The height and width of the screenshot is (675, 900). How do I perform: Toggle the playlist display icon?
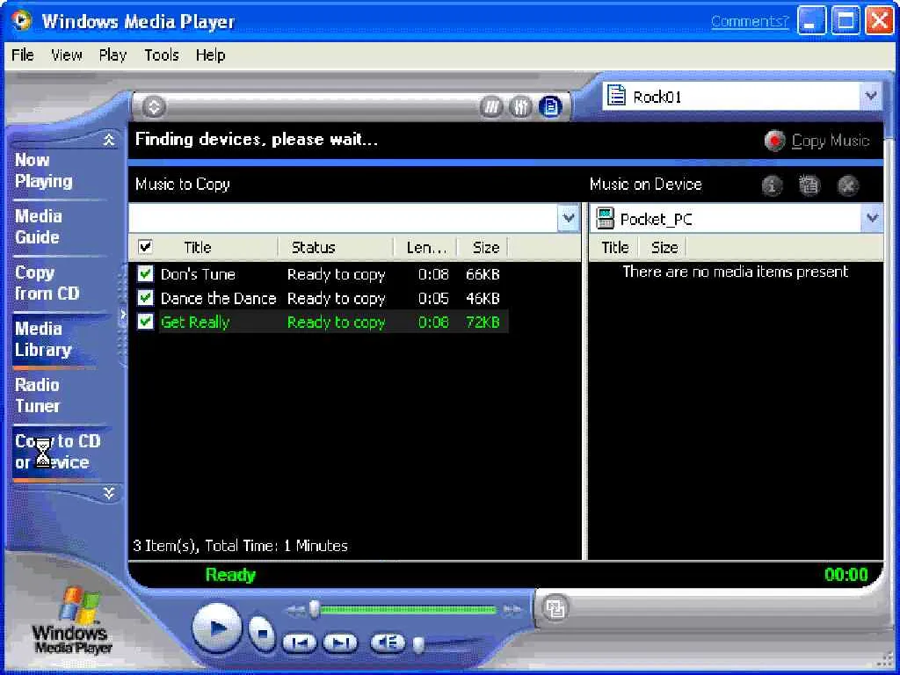(x=550, y=106)
